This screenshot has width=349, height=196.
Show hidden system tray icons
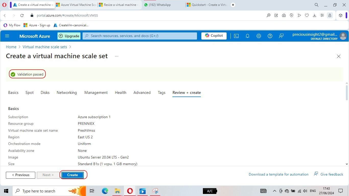click(x=275, y=191)
